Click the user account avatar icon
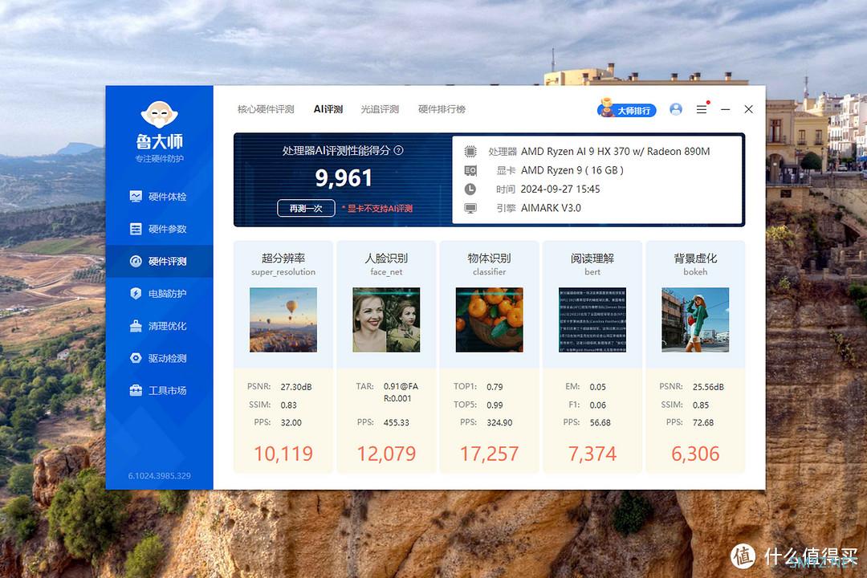867x578 pixels. coord(676,109)
